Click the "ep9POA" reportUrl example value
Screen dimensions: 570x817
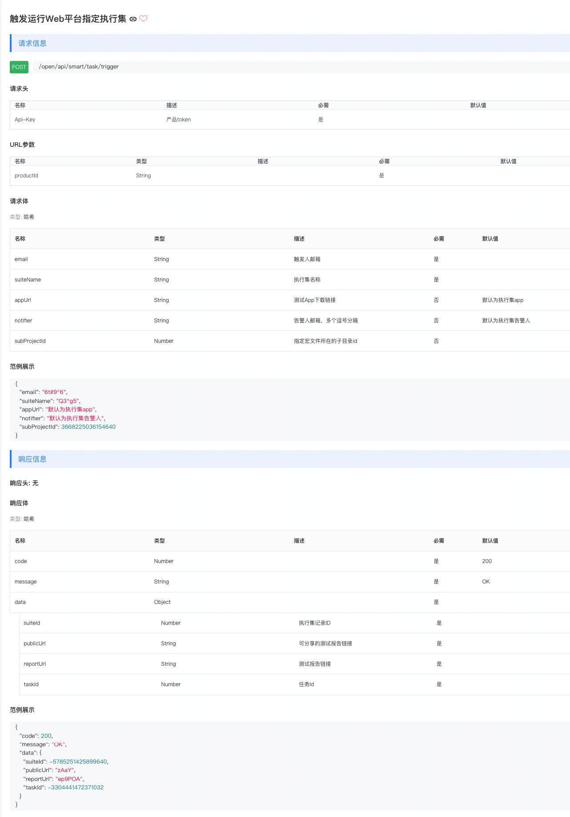click(x=69, y=779)
